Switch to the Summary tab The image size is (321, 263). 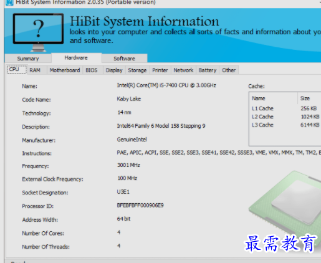click(28, 59)
